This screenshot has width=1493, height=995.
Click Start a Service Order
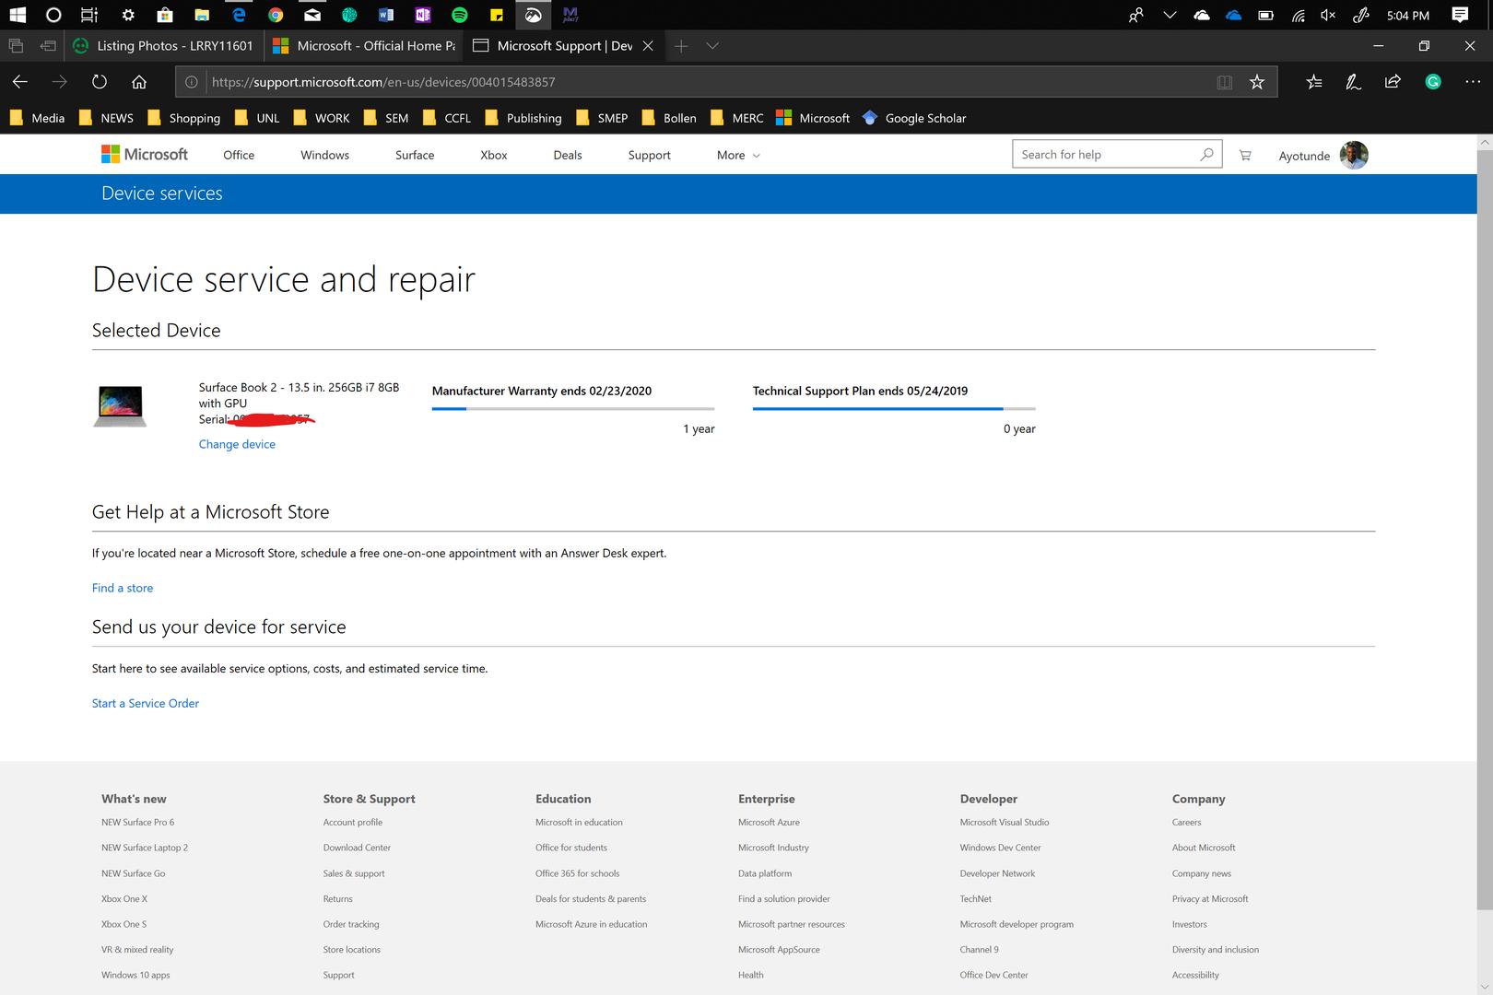click(146, 703)
